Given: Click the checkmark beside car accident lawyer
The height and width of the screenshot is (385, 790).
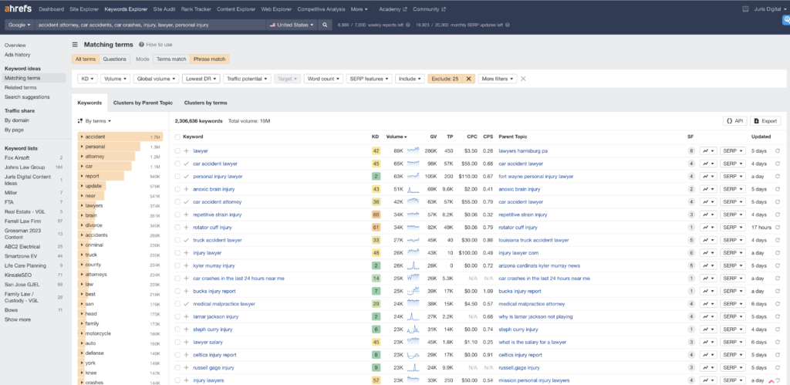Looking at the screenshot, I should [x=187, y=164].
